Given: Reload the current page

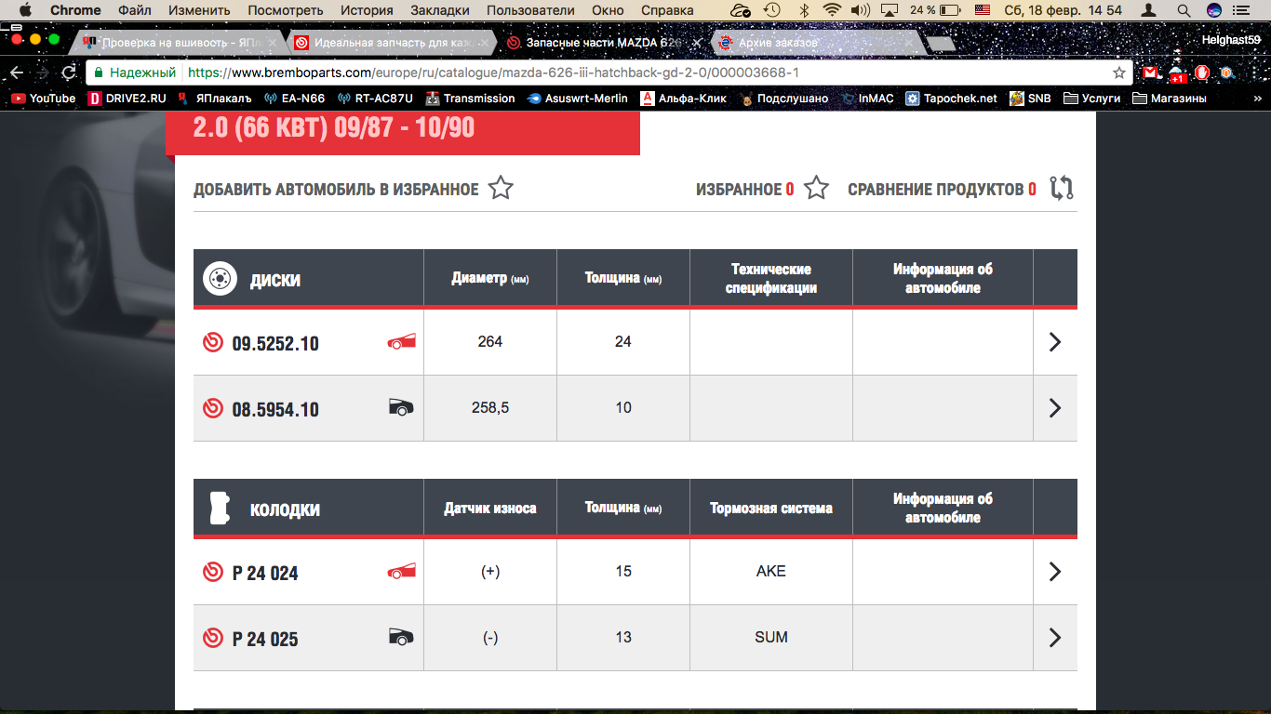Looking at the screenshot, I should pos(69,73).
